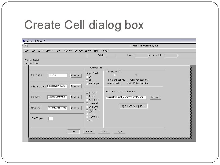
Task: Click the X icon in the alva title bar
Action: 24,41
